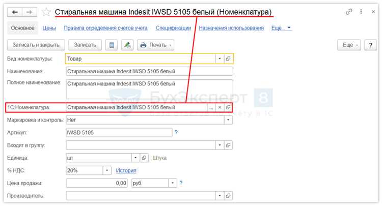382x206 pixels.
Task: Open the Входит в группу open-form icon
Action: coord(228,145)
